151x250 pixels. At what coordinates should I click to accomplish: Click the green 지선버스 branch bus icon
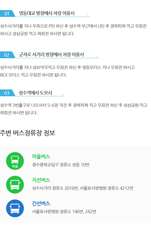pos(15,184)
